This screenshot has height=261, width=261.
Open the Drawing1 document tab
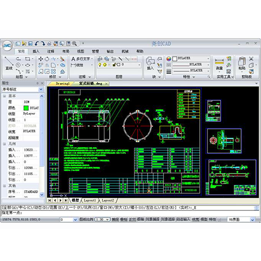coord(63,84)
